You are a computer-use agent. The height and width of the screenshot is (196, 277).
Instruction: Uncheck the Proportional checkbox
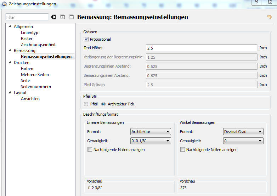(x=86, y=39)
